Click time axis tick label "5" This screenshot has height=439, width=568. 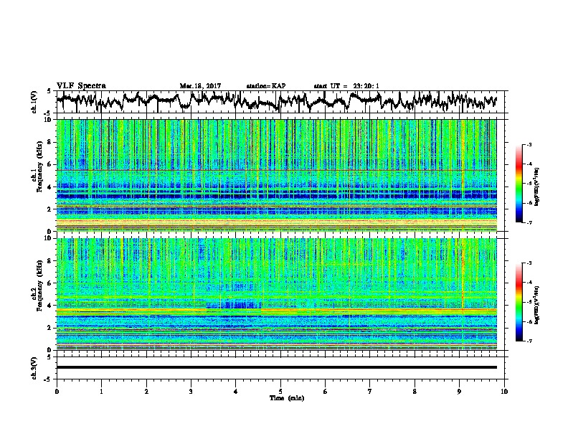tap(280, 392)
